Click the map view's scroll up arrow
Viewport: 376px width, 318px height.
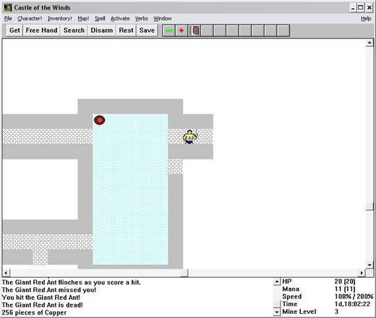point(369,43)
